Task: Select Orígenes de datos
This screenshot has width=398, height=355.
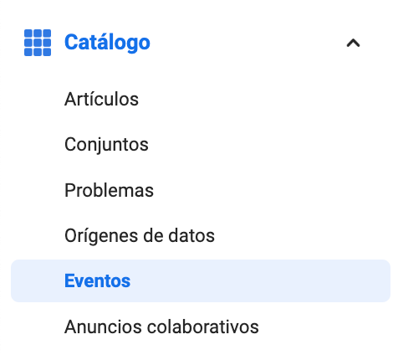Action: [x=140, y=236]
